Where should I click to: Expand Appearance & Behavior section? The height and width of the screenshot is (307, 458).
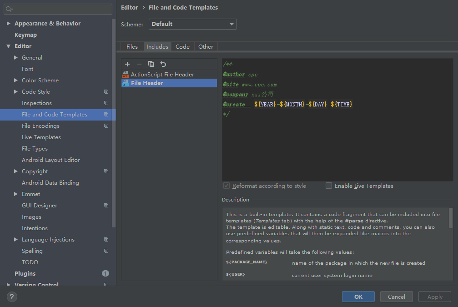pyautogui.click(x=9, y=23)
